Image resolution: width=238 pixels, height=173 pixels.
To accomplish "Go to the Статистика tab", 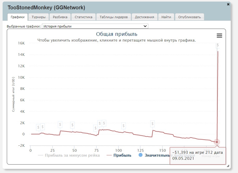I will point(83,17).
